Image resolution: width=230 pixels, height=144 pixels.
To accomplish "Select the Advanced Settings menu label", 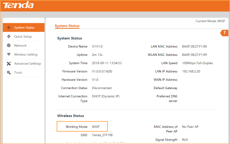I will coord(28,64).
